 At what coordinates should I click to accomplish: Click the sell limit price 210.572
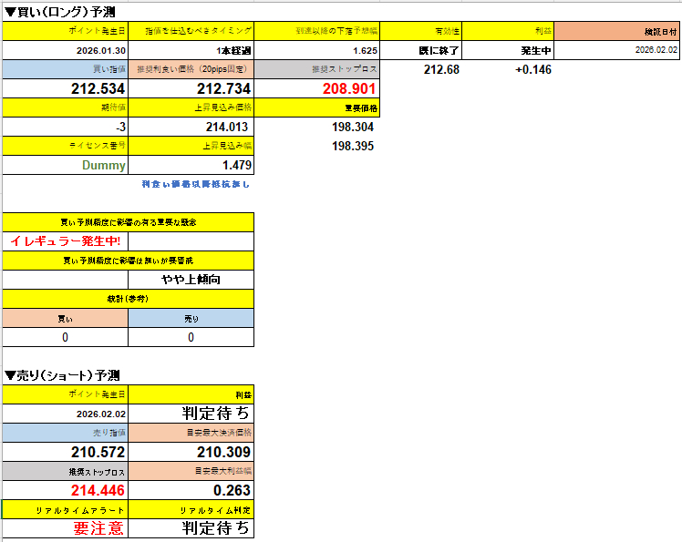pos(66,452)
